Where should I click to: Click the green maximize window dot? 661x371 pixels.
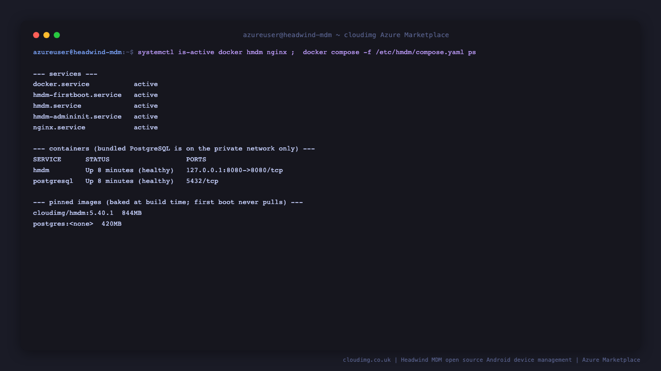(x=57, y=35)
